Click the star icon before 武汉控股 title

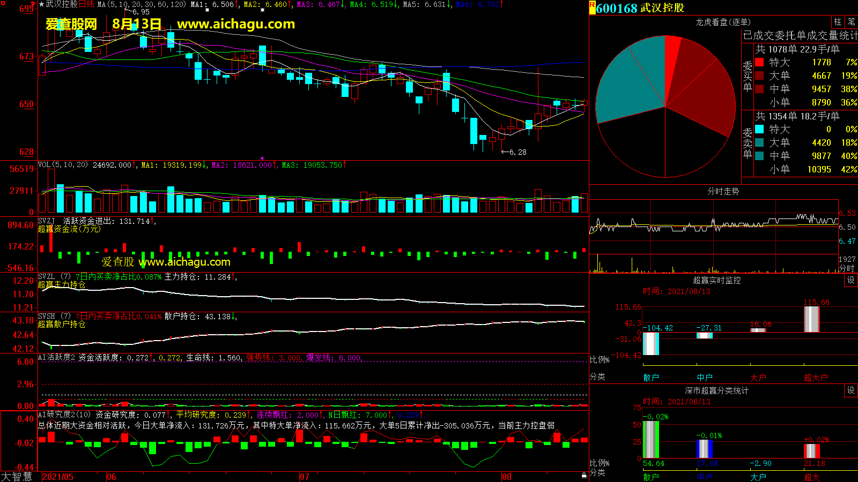(41, 4)
